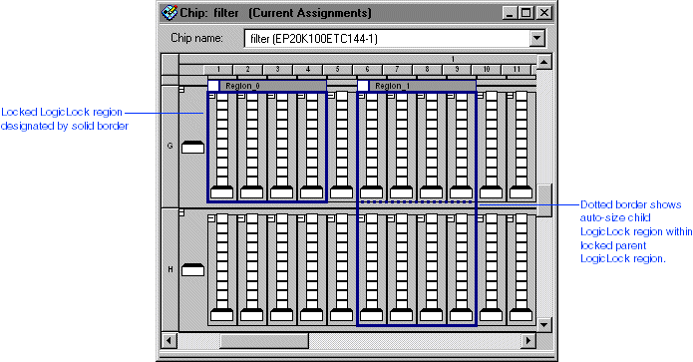
Task: Select column 5 header
Action: 338,70
